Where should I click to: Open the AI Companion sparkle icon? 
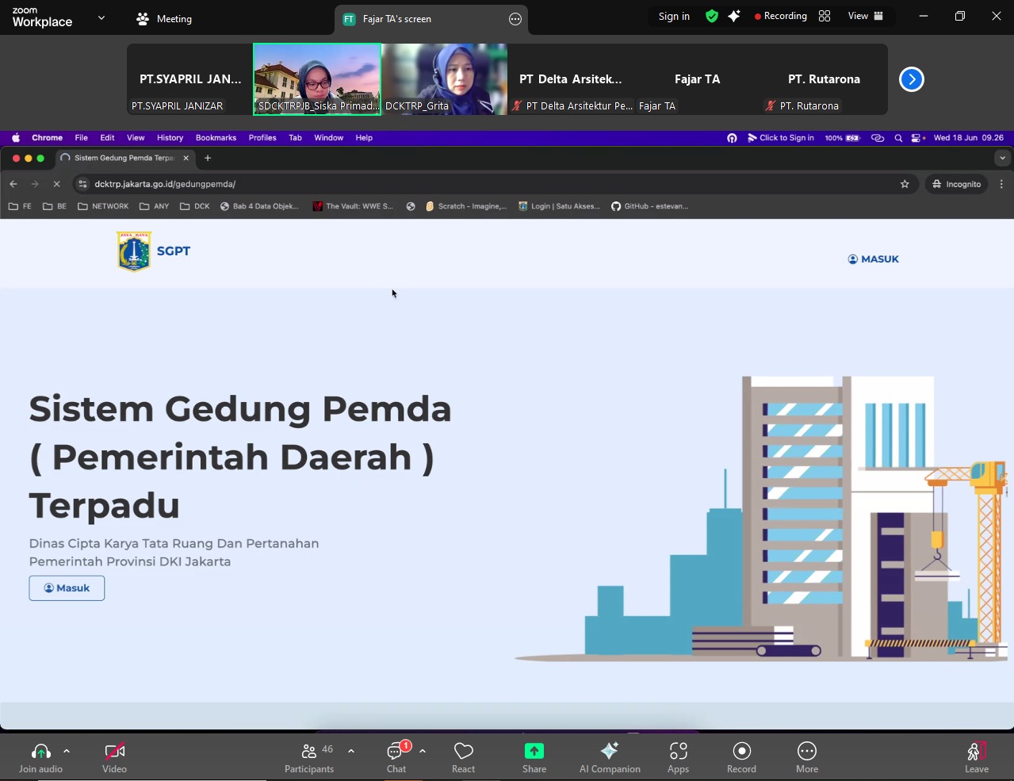(x=610, y=751)
